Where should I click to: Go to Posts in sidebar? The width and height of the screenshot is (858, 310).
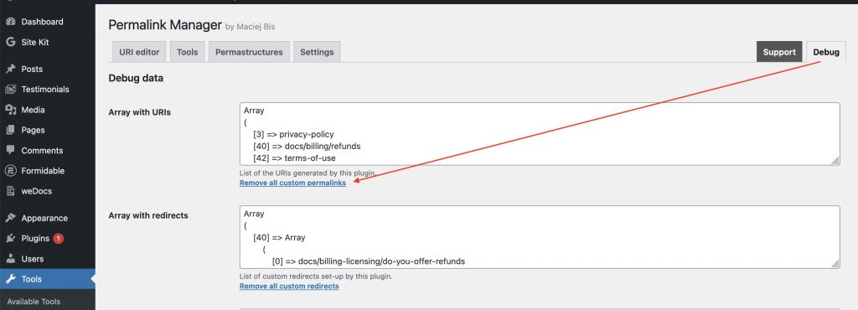click(32, 69)
